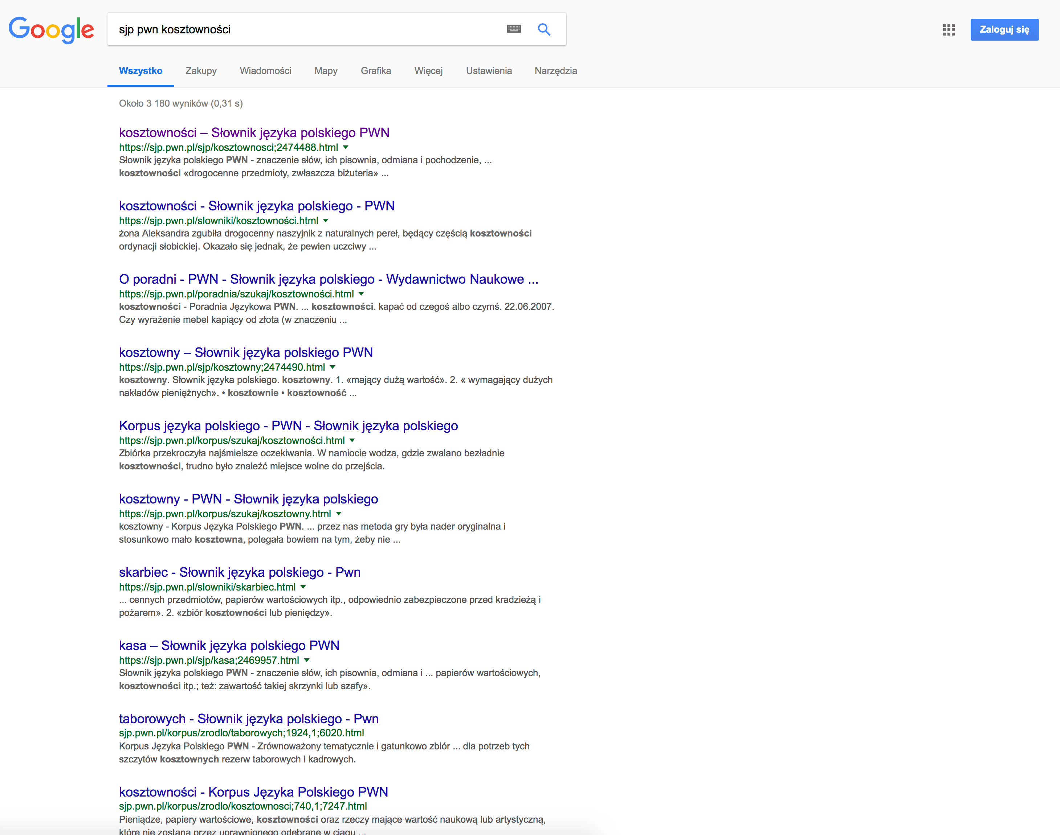The image size is (1060, 835).
Task: Switch to the Zakupy tab
Action: coord(201,71)
